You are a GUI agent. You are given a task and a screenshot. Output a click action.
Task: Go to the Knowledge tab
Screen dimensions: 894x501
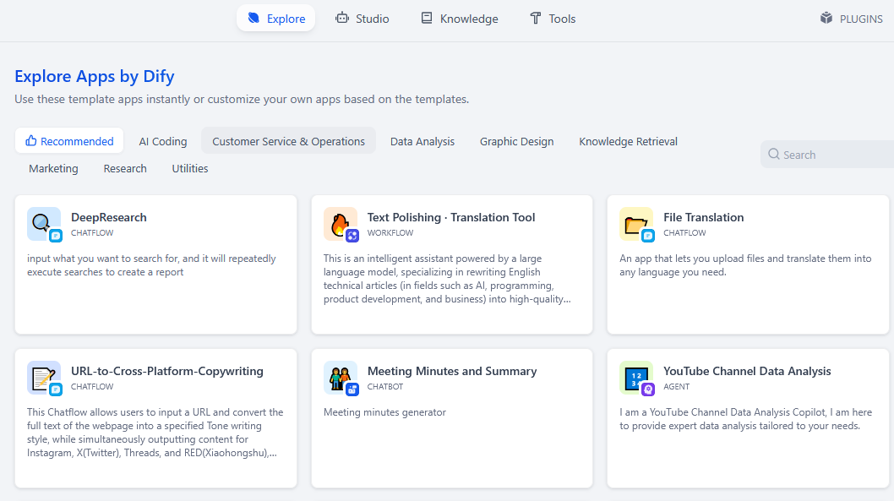[x=460, y=19]
